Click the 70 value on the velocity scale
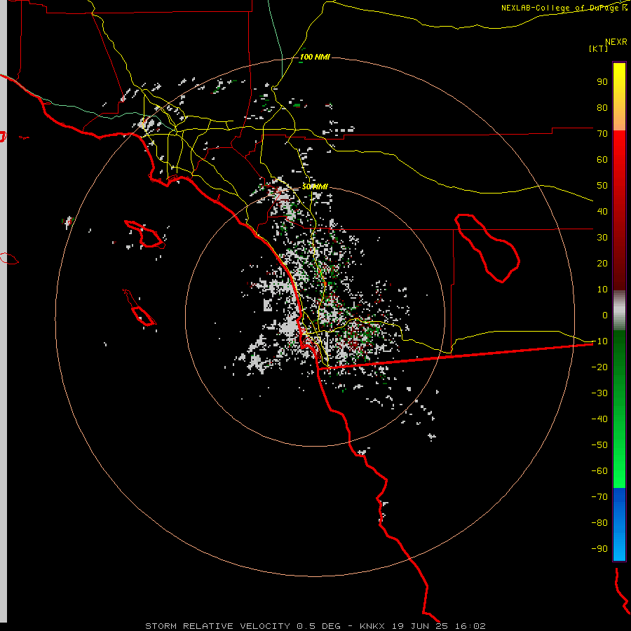 (602, 134)
